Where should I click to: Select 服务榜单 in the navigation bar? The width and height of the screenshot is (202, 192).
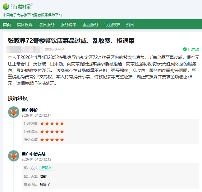[x=68, y=25]
